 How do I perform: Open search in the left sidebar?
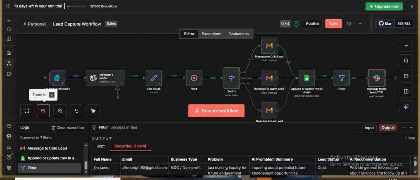9,29
